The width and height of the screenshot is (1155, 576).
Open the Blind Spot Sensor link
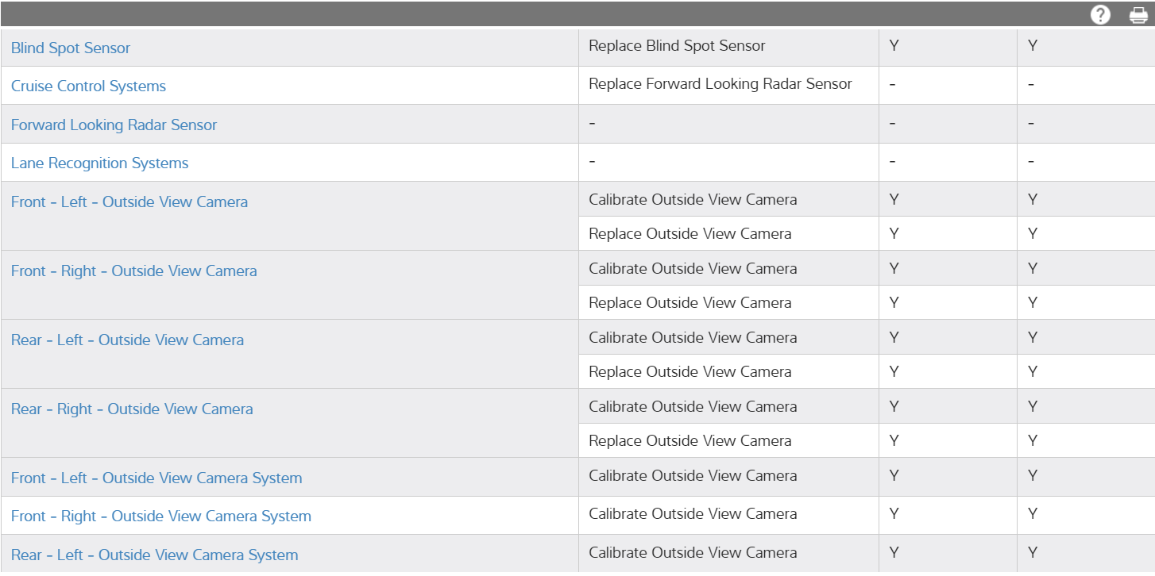(71, 48)
